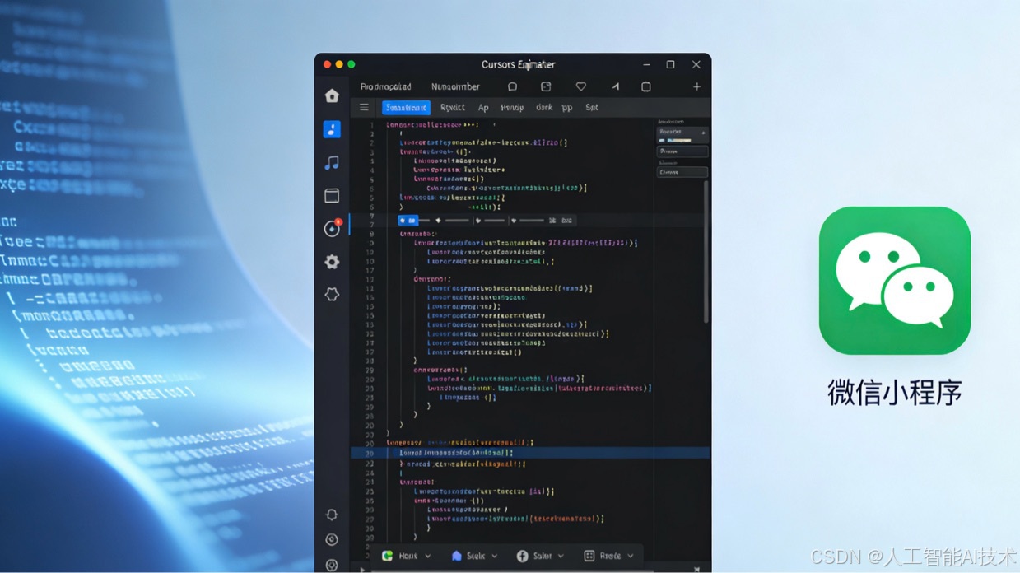Viewport: 1020px width, 573px height.
Task: Select the blue highlighted editor tab
Action: pyautogui.click(x=406, y=107)
